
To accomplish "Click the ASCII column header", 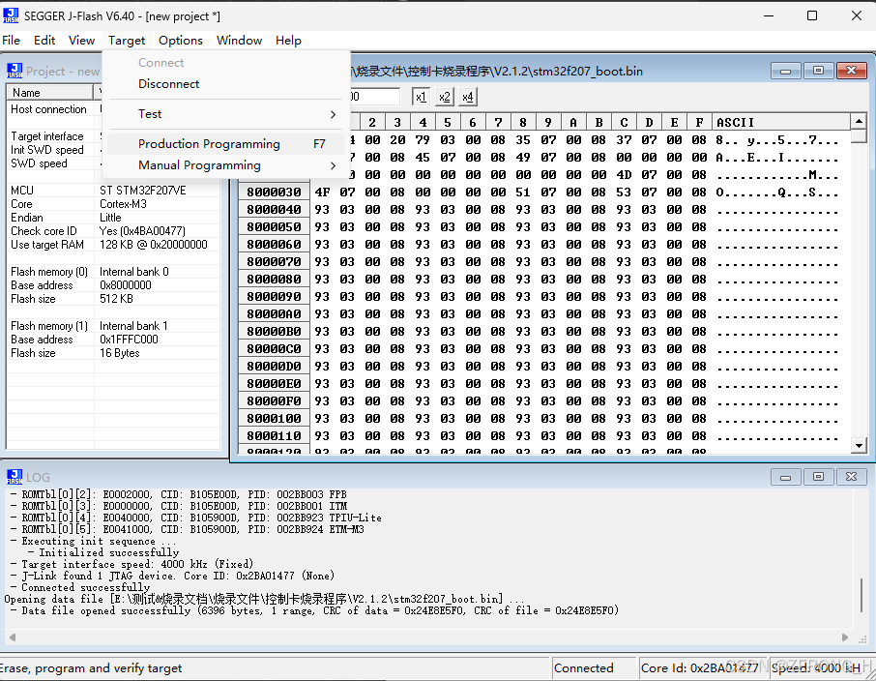I will 780,122.
